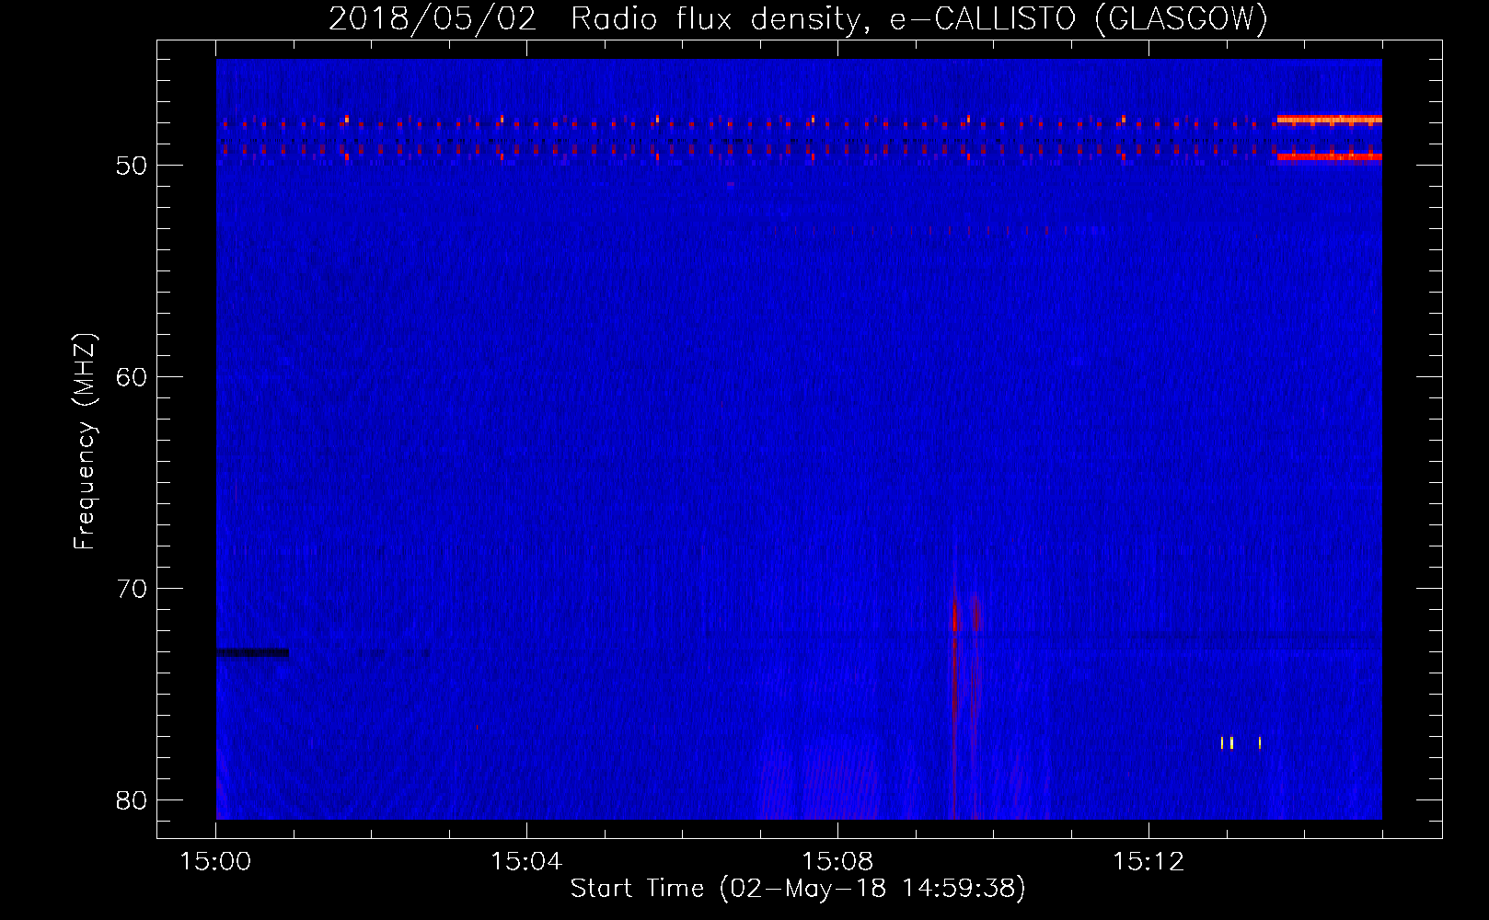Click the 'Frequency (MHZ)' y-axis label

(85, 442)
